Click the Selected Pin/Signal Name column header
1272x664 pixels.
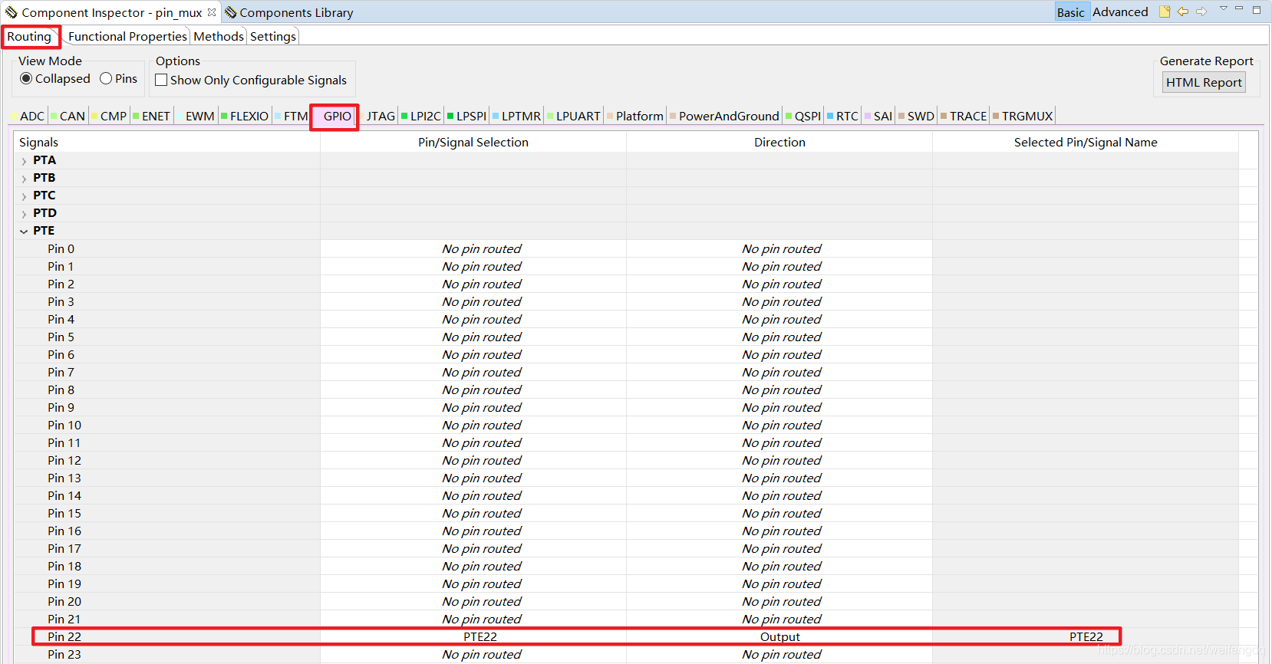tap(1086, 142)
